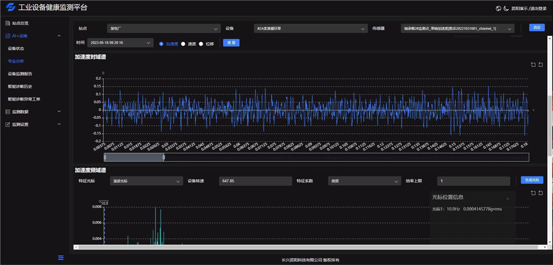Click the time-domain chart zoom range slider
The width and height of the screenshot is (553, 265).
[134, 158]
